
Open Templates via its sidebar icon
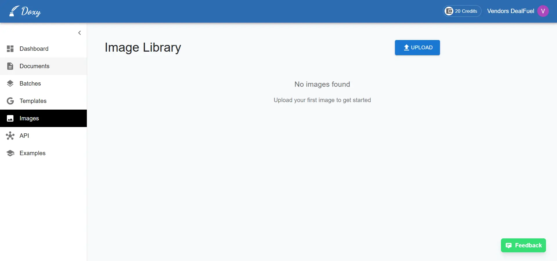pyautogui.click(x=10, y=101)
